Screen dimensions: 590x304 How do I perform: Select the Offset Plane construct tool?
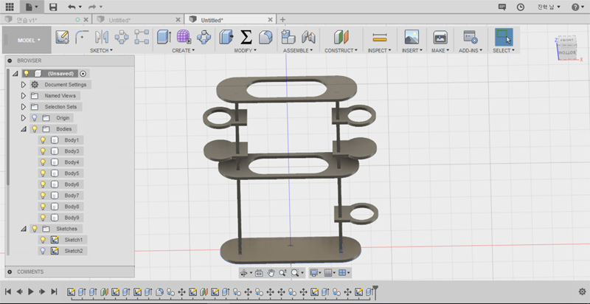341,37
